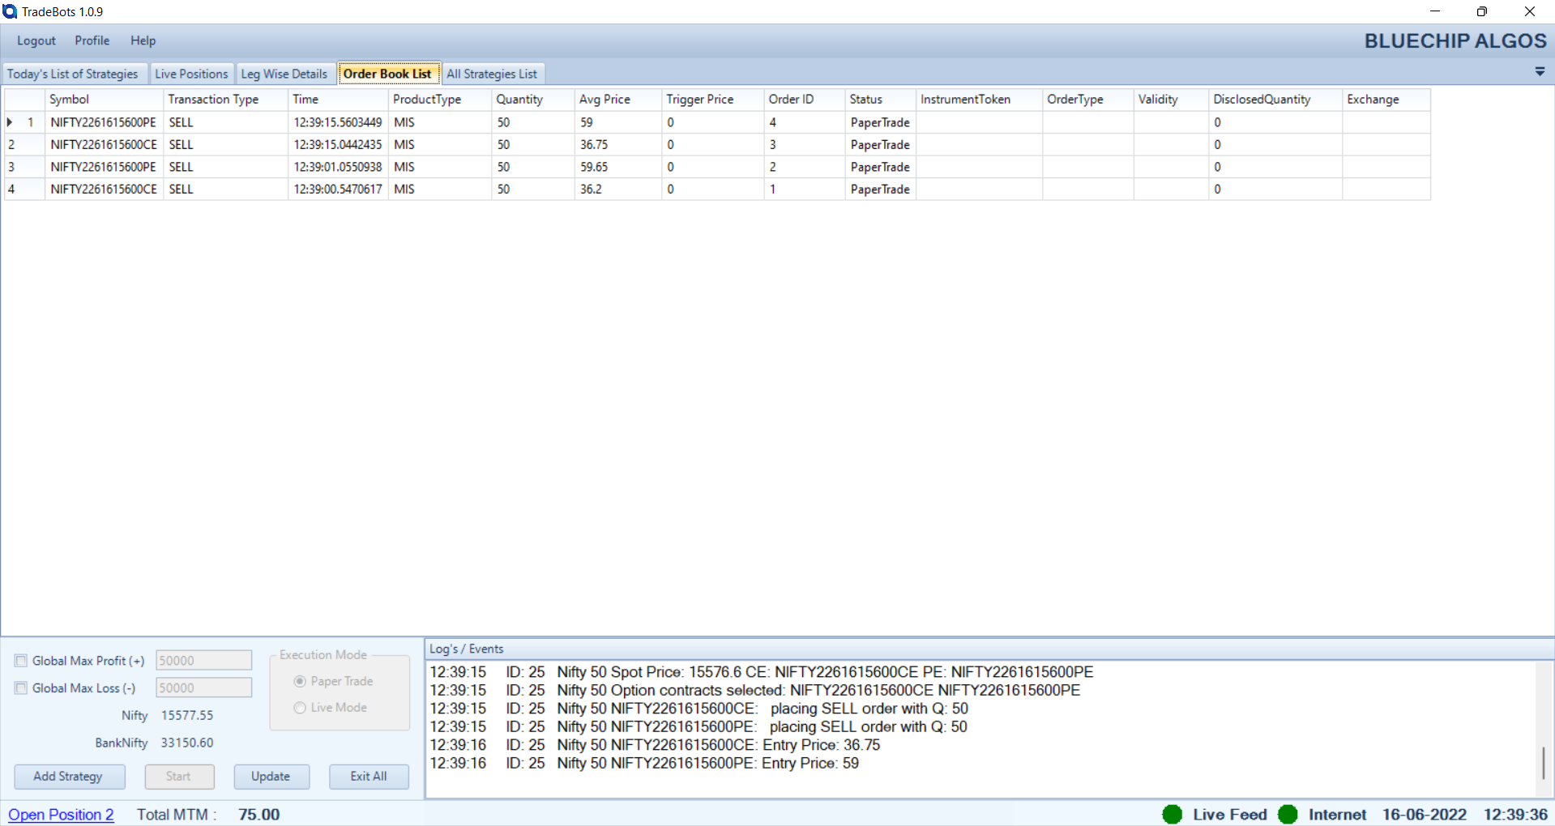This screenshot has height=826, width=1555.
Task: Click the time cell 12:39:15.0442435
Action: pyautogui.click(x=338, y=145)
